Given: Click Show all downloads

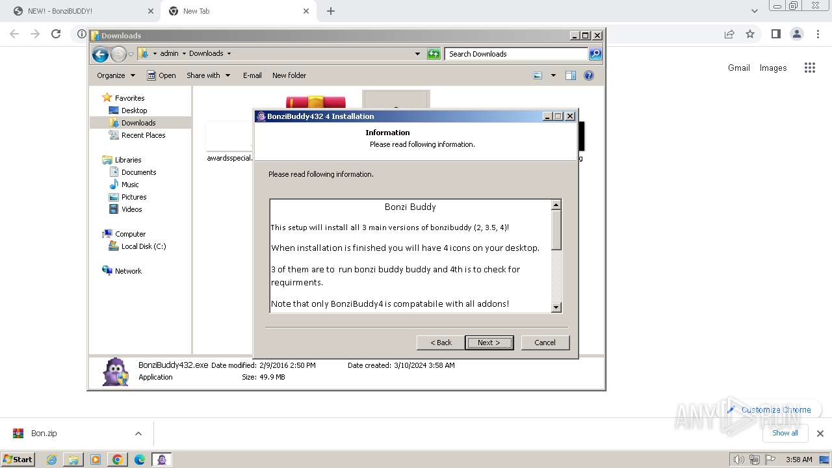Looking at the screenshot, I should pos(785,433).
